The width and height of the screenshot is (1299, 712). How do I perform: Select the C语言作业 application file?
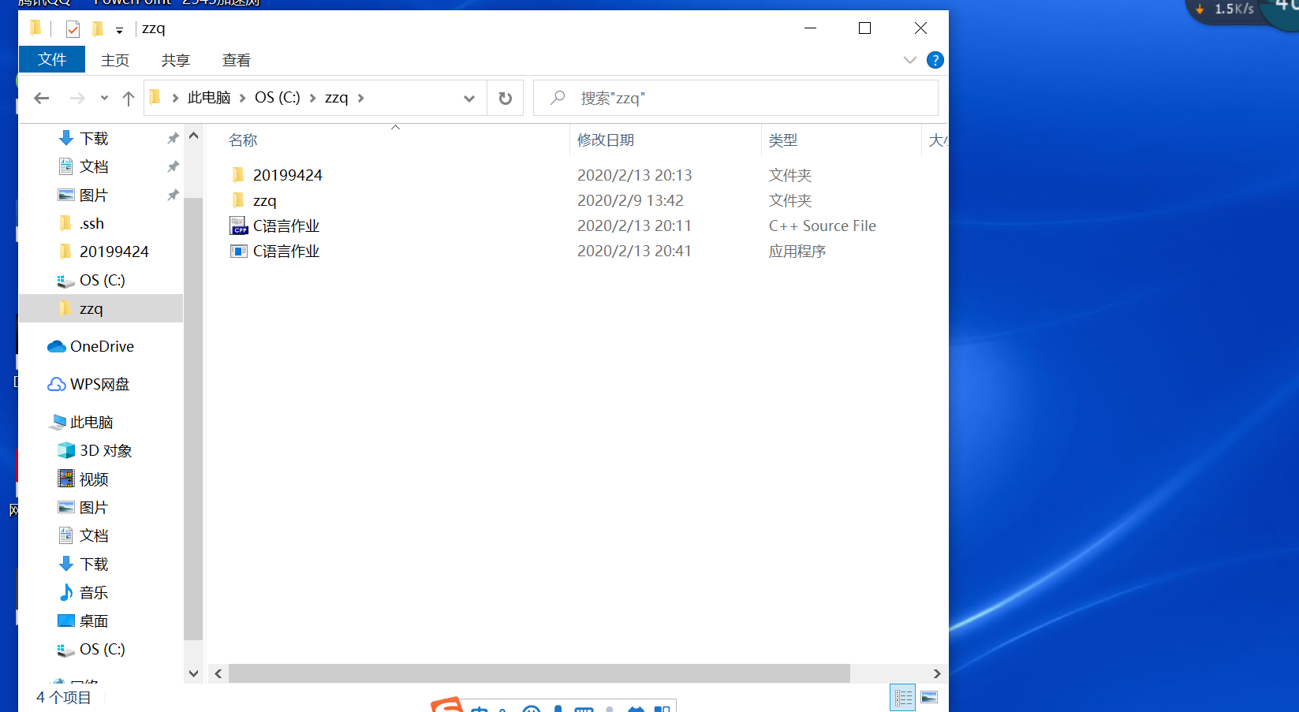coord(286,251)
